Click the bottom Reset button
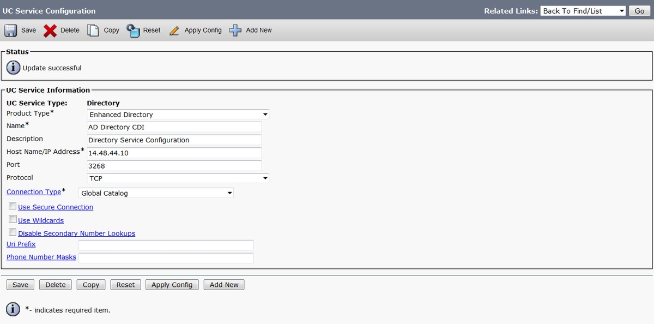 tap(125, 285)
